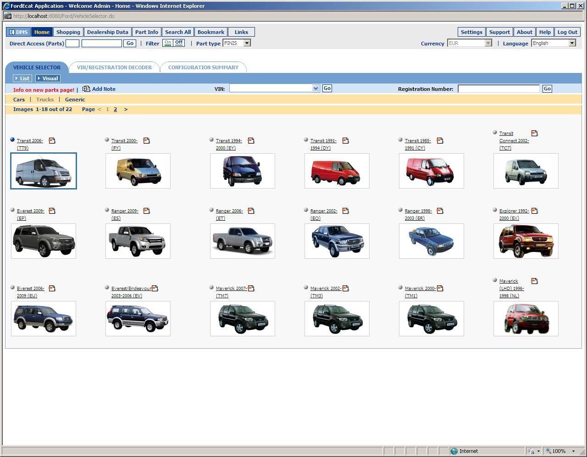
Task: Open the Part type dropdown
Action: tap(247, 43)
